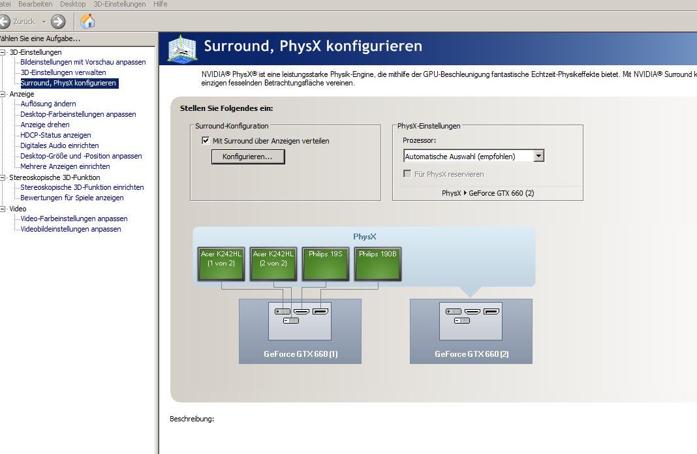The height and width of the screenshot is (454, 697).
Task: Open the Desktop menu
Action: click(73, 4)
